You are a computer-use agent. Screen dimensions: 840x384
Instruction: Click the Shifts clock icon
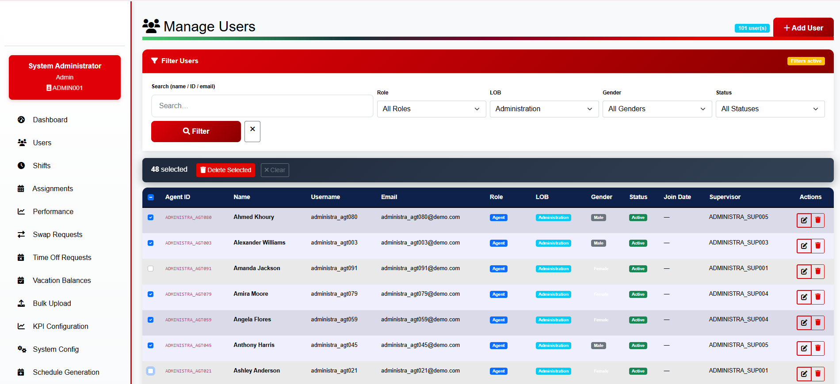coord(21,166)
